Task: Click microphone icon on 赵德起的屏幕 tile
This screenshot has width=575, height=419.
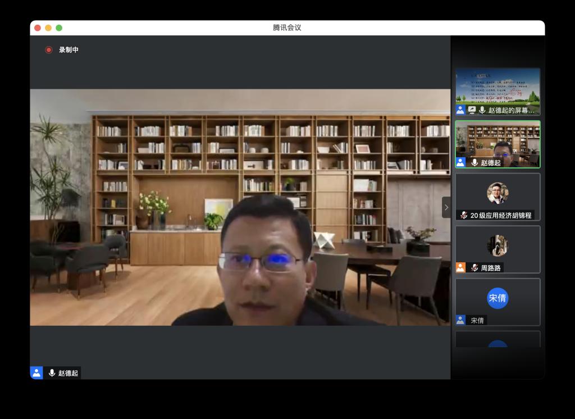Action: coord(482,110)
